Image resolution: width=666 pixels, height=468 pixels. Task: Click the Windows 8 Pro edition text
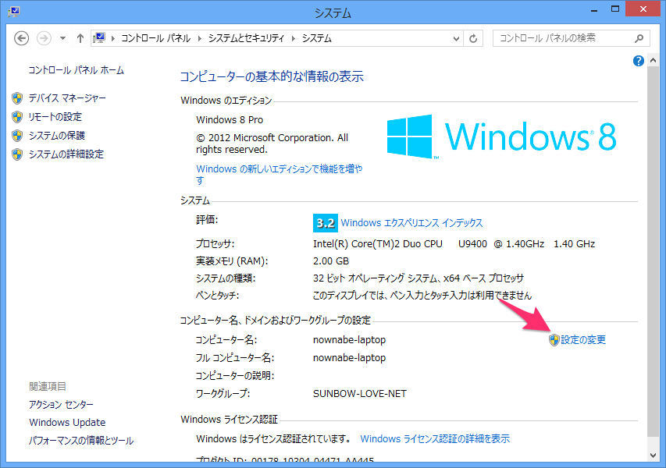pyautogui.click(x=230, y=119)
